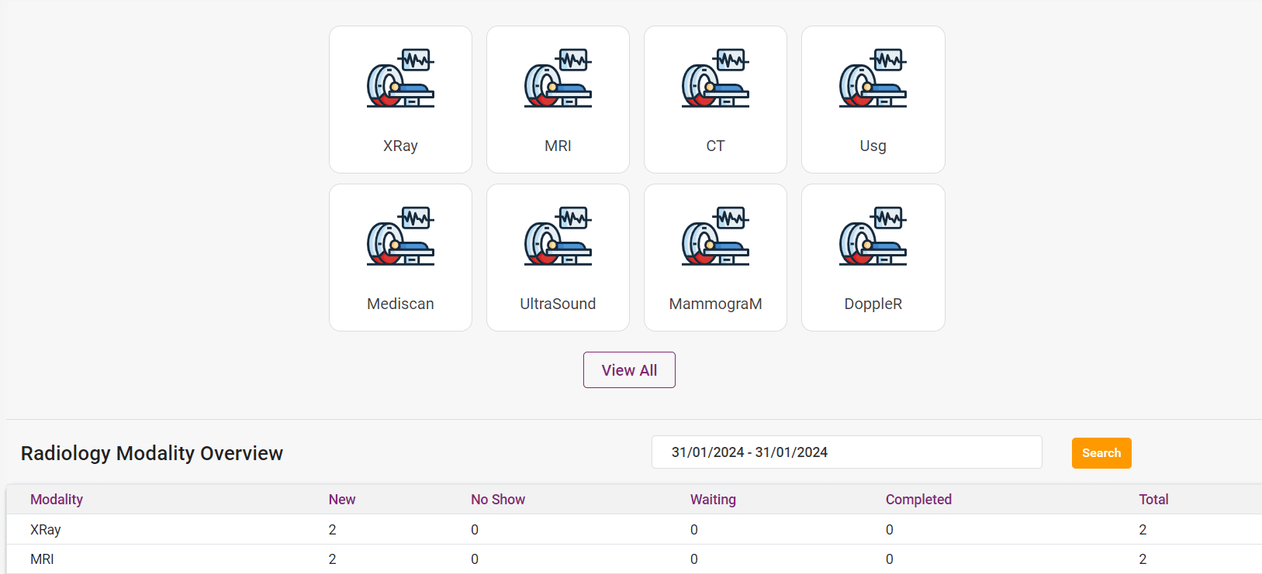Click the DoppleR modality icon
The height and width of the screenshot is (574, 1262).
coord(873,237)
